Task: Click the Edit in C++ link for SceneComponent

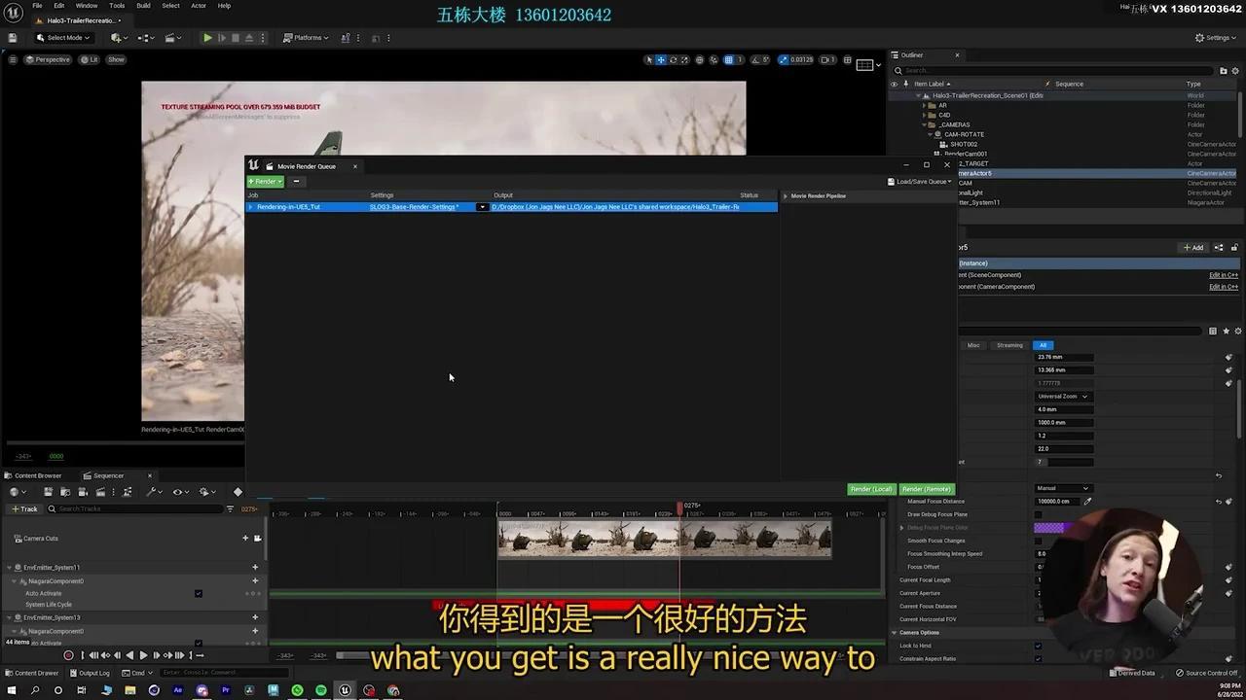Action: [x=1223, y=275]
